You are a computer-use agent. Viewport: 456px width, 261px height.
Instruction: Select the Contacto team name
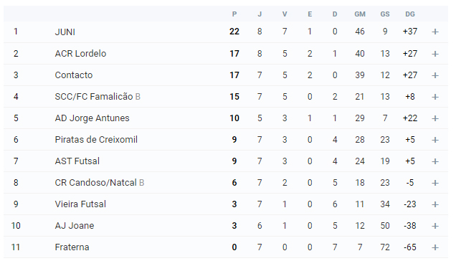click(x=74, y=75)
